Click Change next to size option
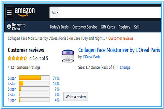Image resolution: width=164 pixels, height=109 pixels. pos(125,67)
